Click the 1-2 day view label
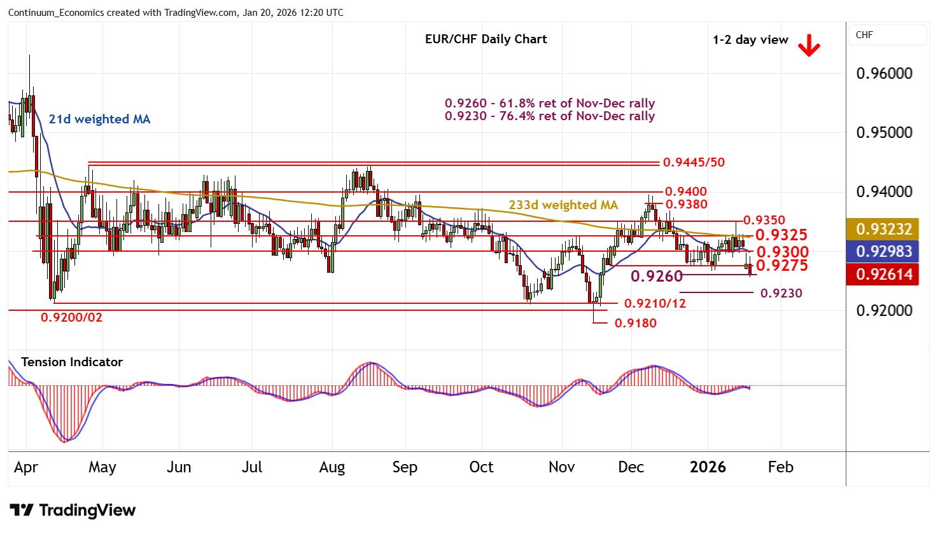Viewport: 938px width, 534px height. [750, 39]
